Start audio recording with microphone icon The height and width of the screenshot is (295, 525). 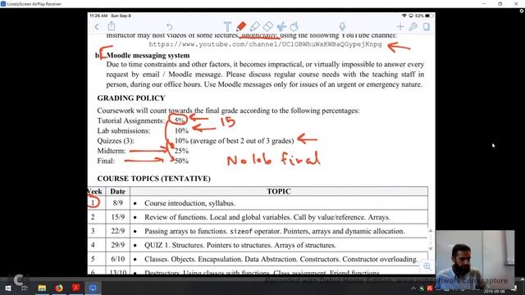point(342,26)
